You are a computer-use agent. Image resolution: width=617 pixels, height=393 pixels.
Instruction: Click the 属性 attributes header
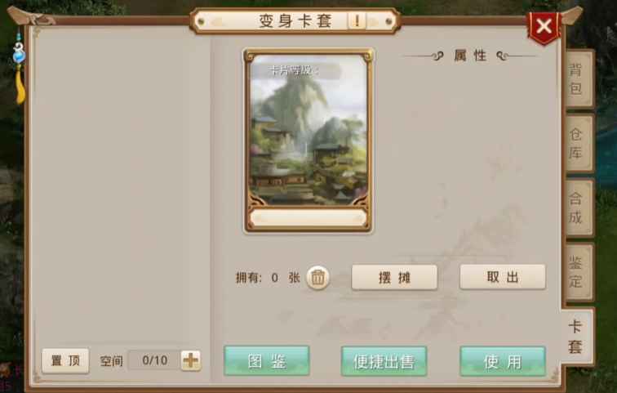(x=470, y=56)
